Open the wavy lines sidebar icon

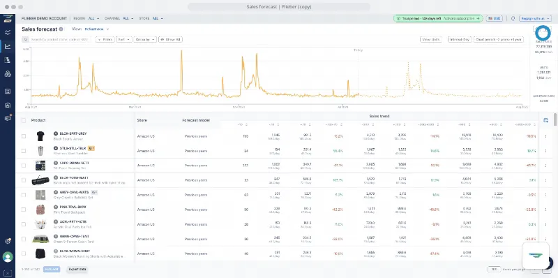(x=8, y=32)
